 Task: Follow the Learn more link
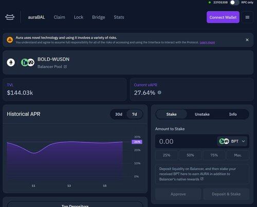(207, 42)
